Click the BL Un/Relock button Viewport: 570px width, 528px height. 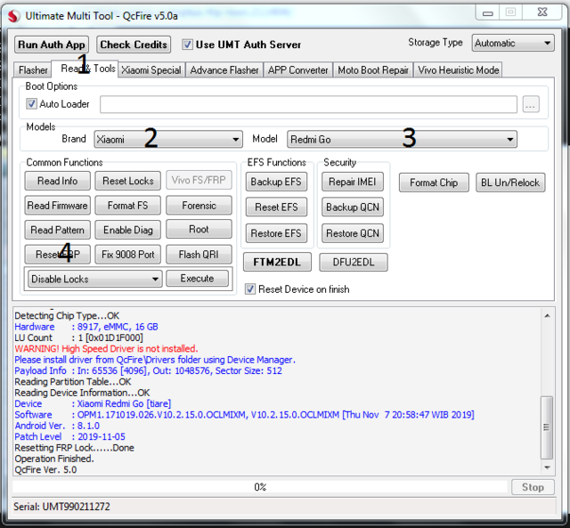pos(510,183)
